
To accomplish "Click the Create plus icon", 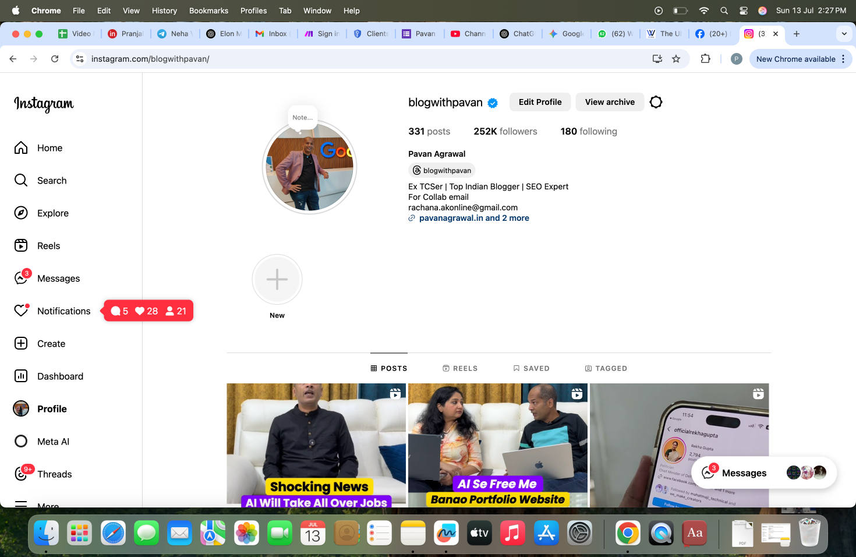I will click(x=21, y=344).
